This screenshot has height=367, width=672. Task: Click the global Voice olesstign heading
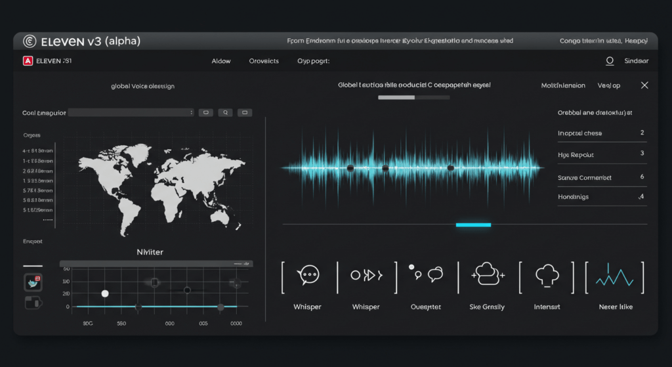142,86
